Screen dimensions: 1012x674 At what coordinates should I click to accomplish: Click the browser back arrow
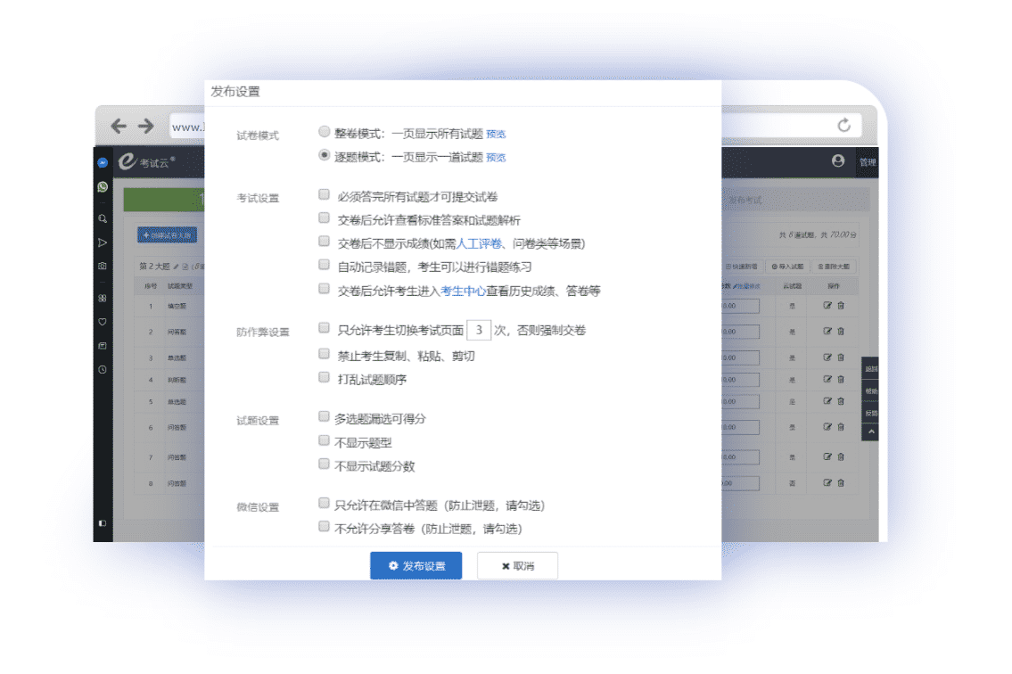click(118, 127)
